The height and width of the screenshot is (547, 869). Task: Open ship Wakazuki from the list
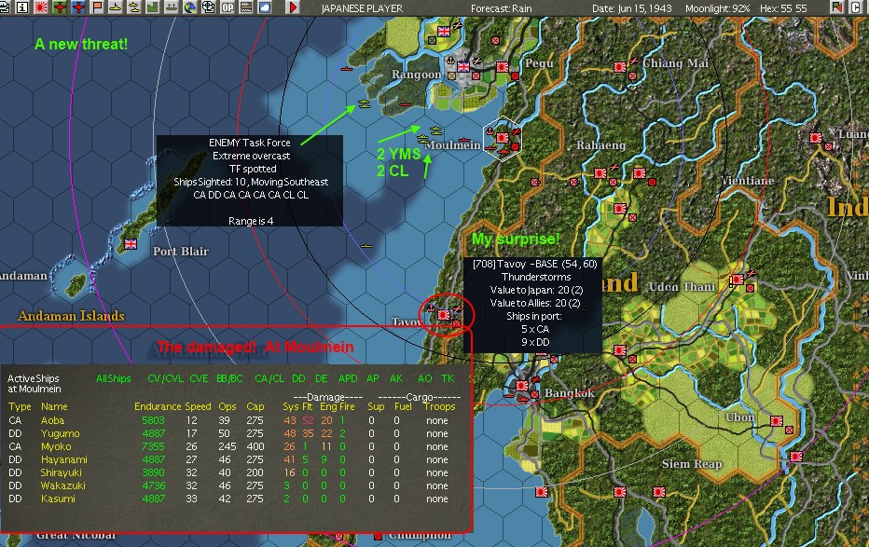point(63,485)
